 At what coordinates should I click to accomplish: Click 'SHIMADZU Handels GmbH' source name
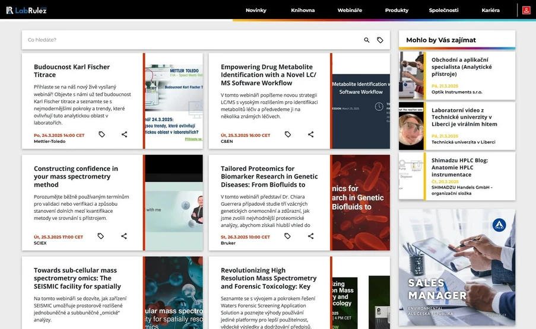tap(462, 190)
